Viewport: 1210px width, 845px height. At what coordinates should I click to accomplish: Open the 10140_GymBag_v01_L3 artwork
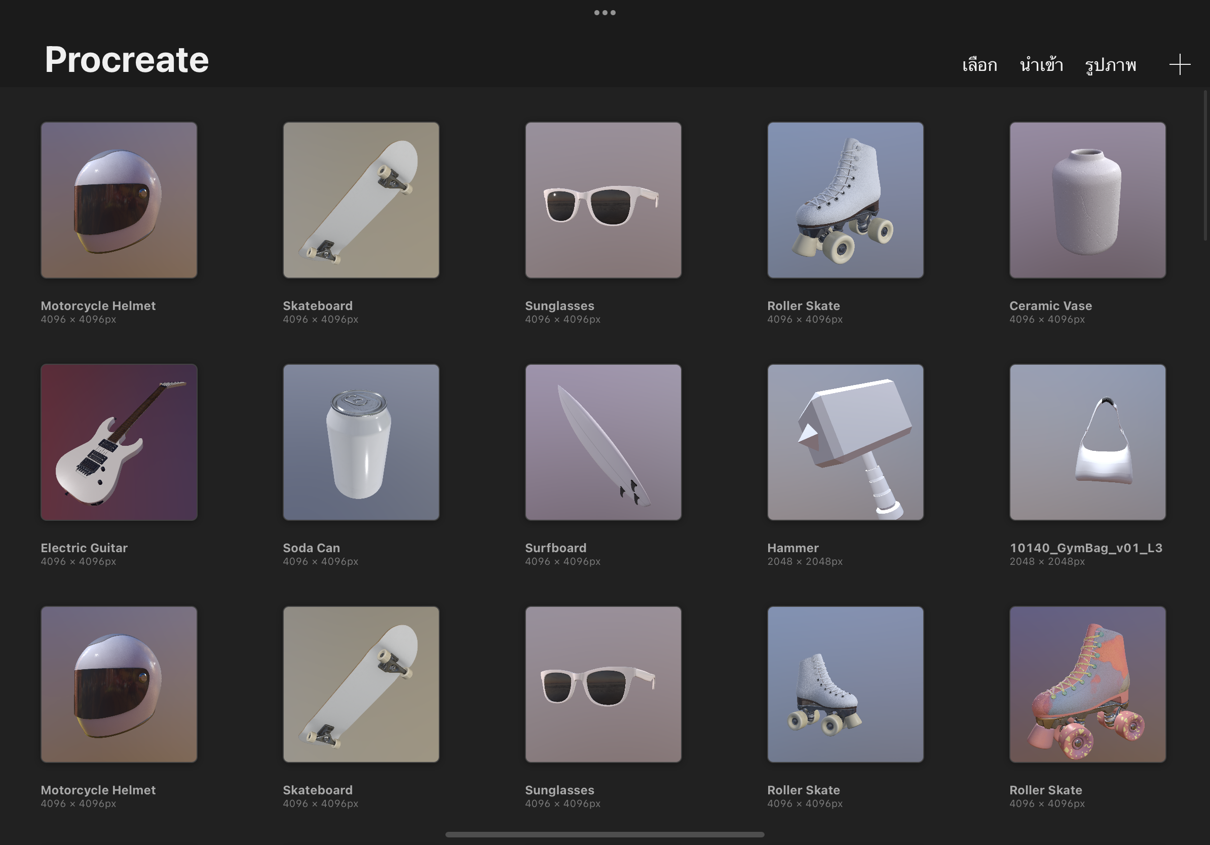coord(1087,442)
